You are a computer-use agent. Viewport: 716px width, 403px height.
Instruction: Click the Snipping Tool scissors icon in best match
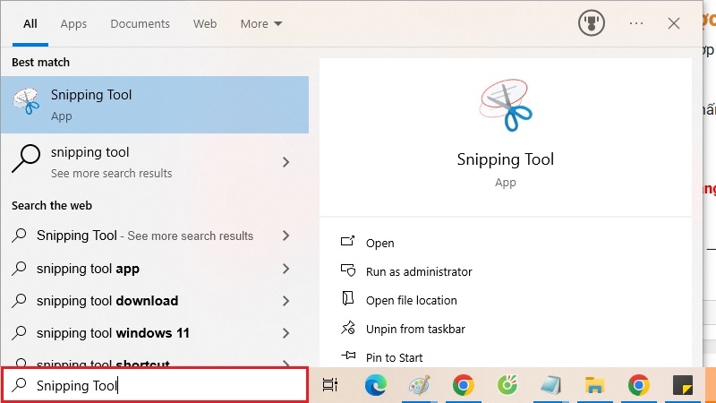[26, 101]
